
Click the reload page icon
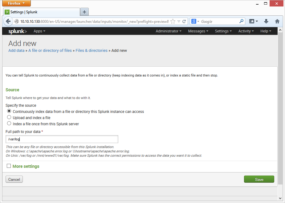(x=184, y=22)
